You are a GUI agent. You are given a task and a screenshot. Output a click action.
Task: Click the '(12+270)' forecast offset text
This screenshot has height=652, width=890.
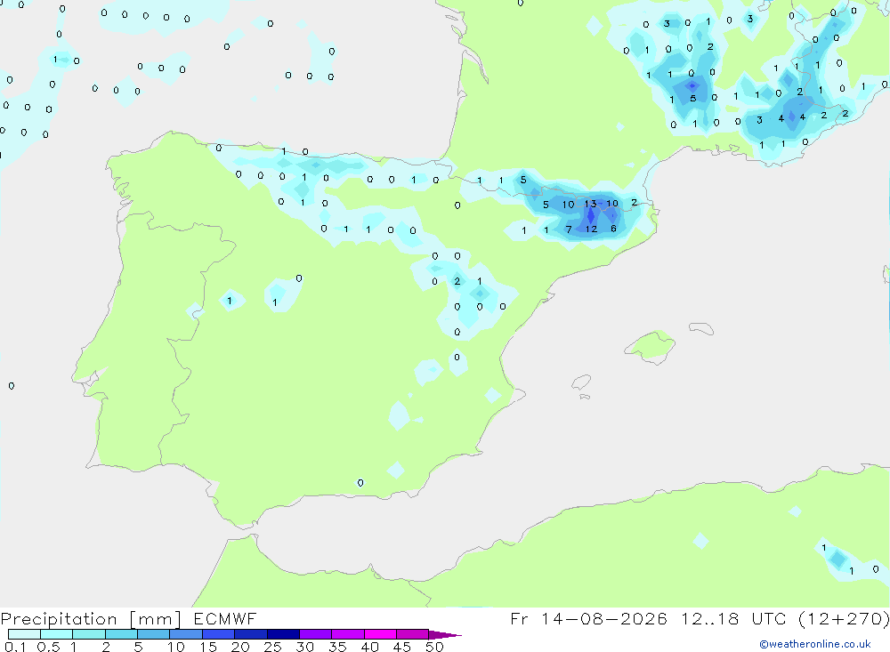point(844,619)
